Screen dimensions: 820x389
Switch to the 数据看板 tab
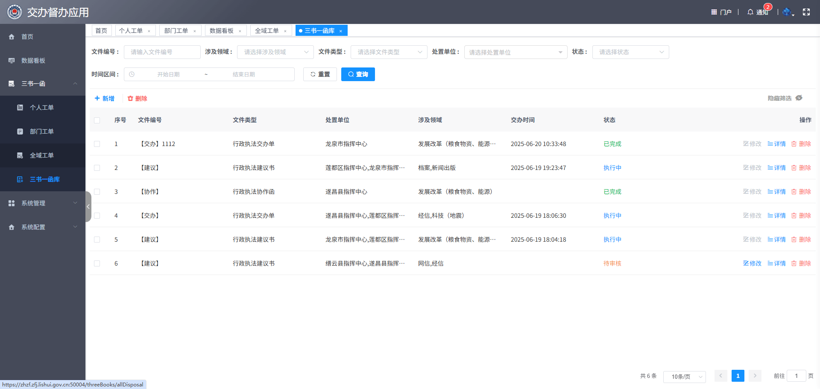pos(222,31)
